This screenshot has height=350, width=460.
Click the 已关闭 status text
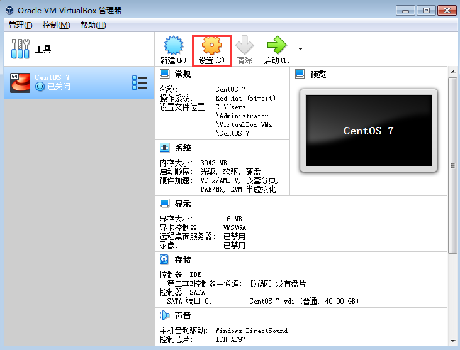(59, 87)
